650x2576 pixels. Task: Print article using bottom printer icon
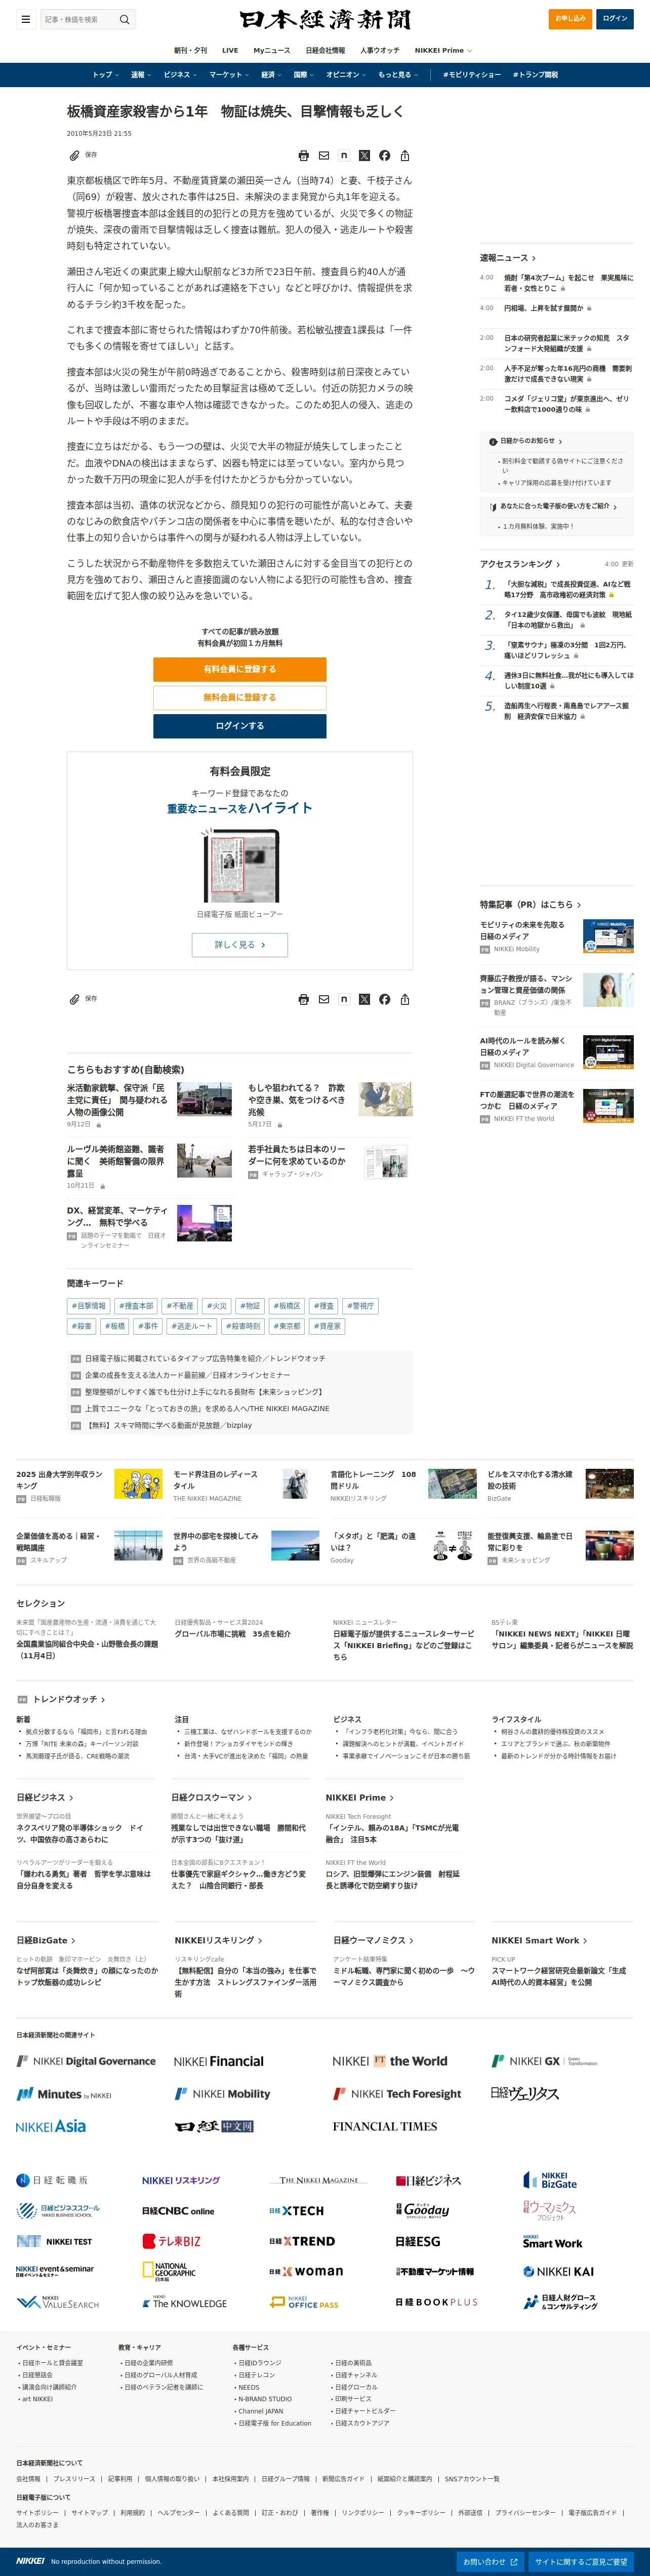[x=304, y=999]
